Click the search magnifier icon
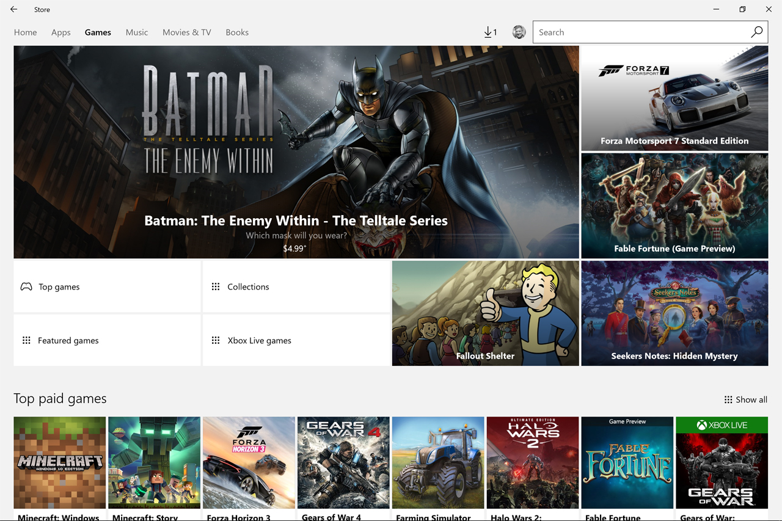The width and height of the screenshot is (782, 521). [756, 32]
